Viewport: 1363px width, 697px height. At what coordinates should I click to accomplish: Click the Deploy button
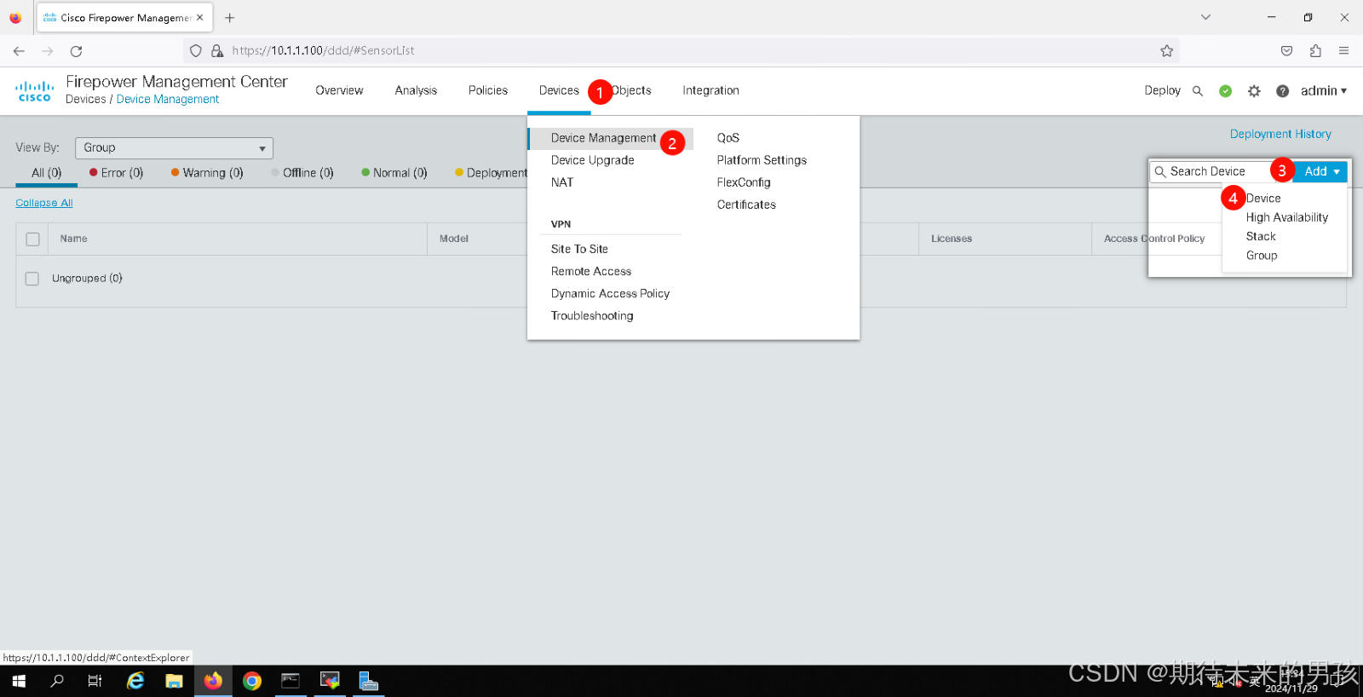click(1162, 90)
